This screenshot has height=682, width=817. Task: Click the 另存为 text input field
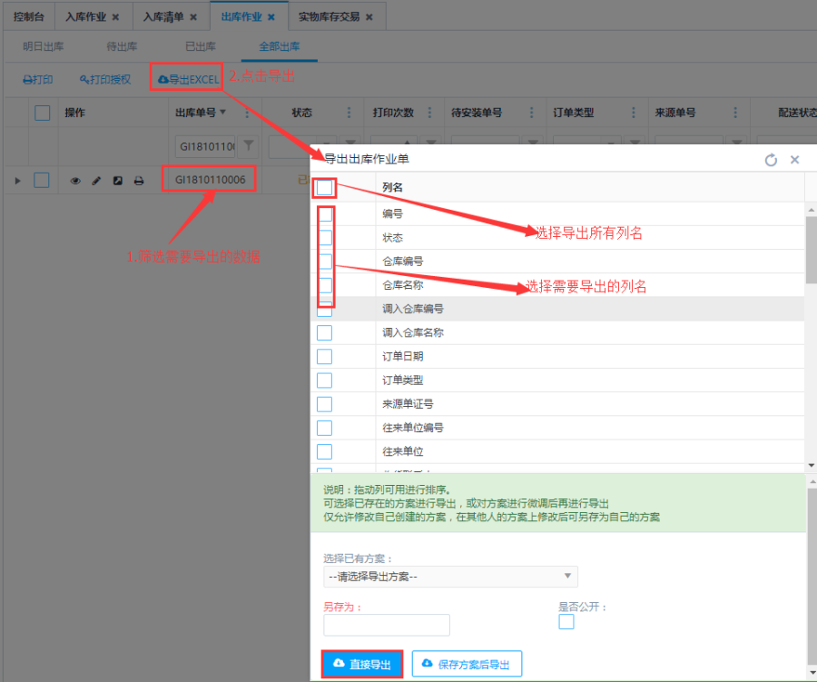(387, 625)
